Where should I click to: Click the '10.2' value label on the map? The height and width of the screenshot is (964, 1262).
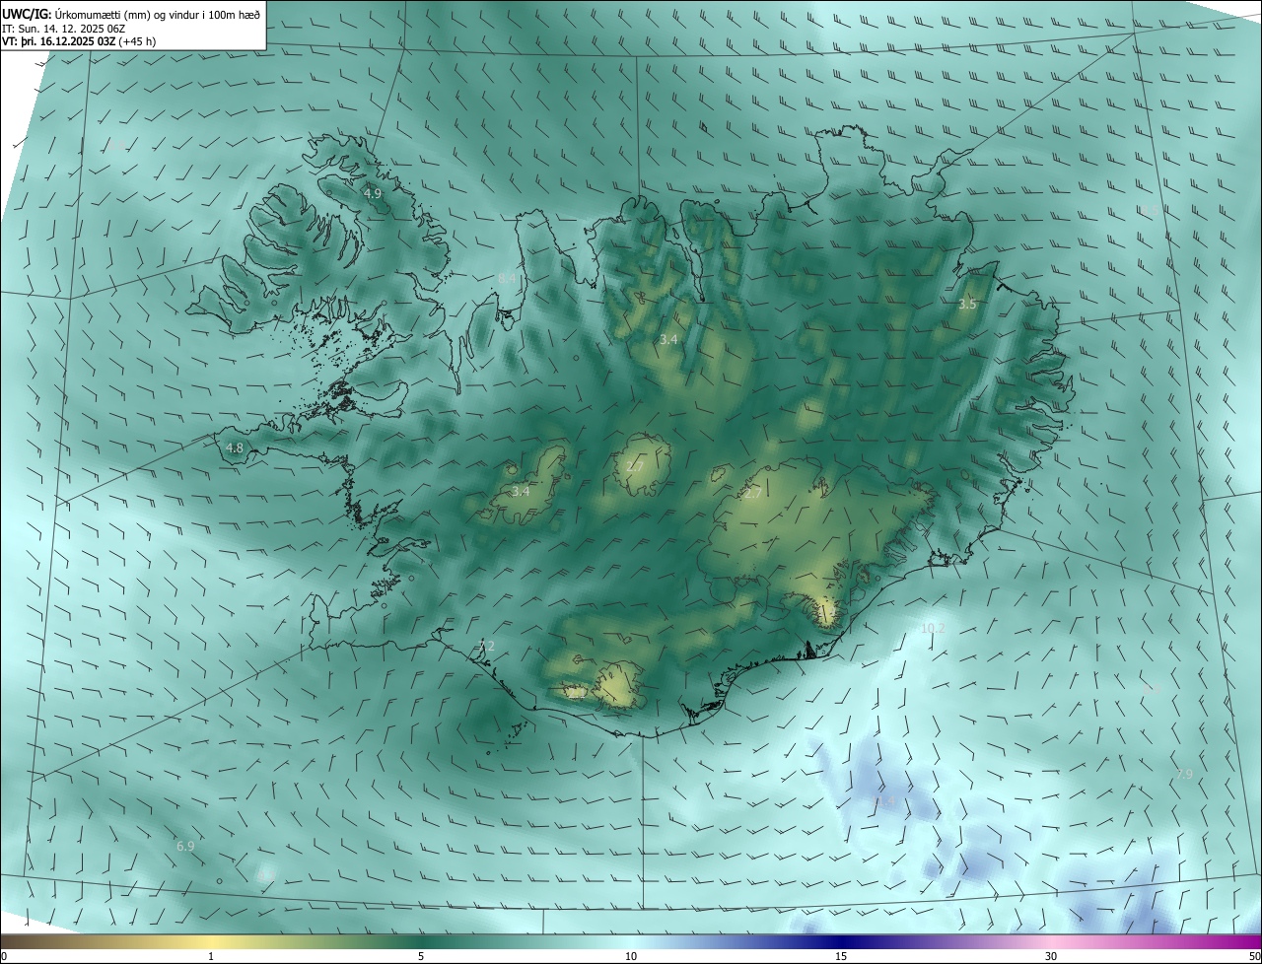pos(933,628)
